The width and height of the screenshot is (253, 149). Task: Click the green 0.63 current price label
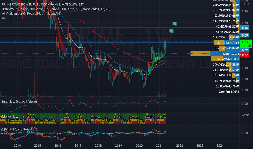coord(246,44)
